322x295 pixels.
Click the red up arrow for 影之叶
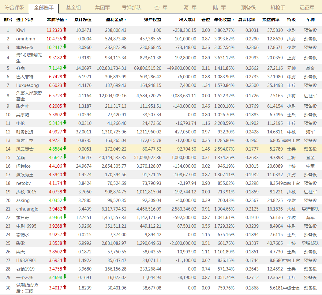point(65,106)
